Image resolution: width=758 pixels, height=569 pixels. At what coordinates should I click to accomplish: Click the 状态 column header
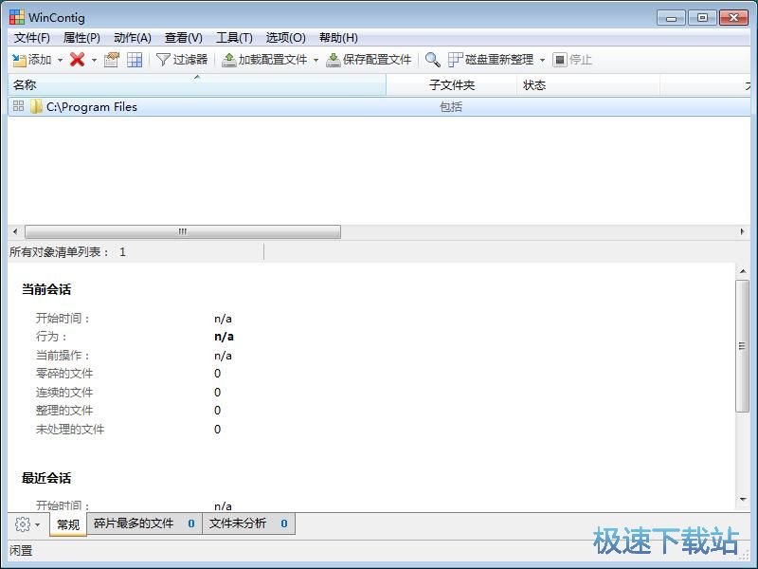click(588, 85)
